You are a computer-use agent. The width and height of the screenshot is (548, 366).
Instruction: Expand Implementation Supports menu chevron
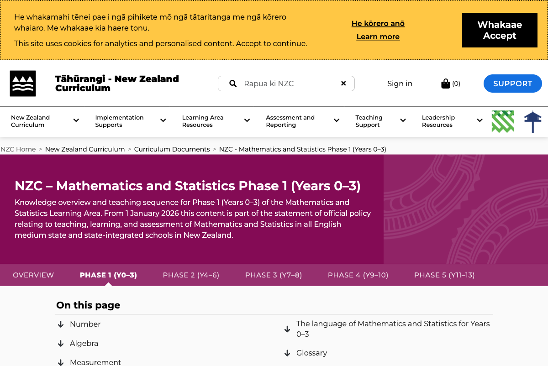click(163, 120)
